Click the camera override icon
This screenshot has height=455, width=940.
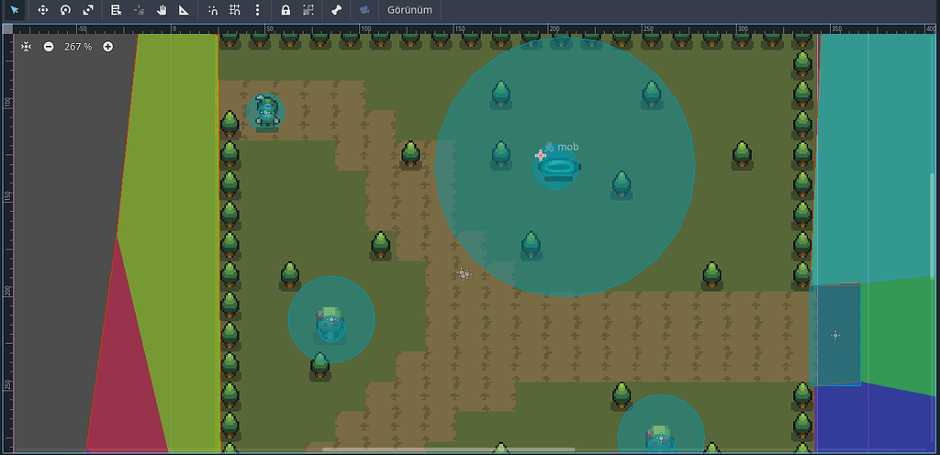tap(364, 10)
